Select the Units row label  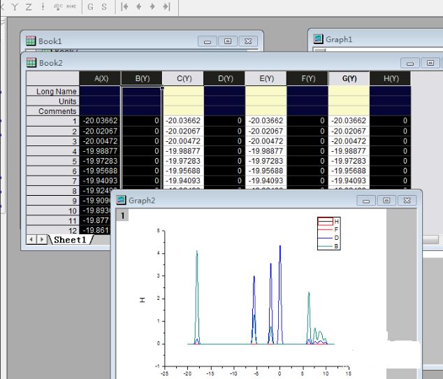53,101
